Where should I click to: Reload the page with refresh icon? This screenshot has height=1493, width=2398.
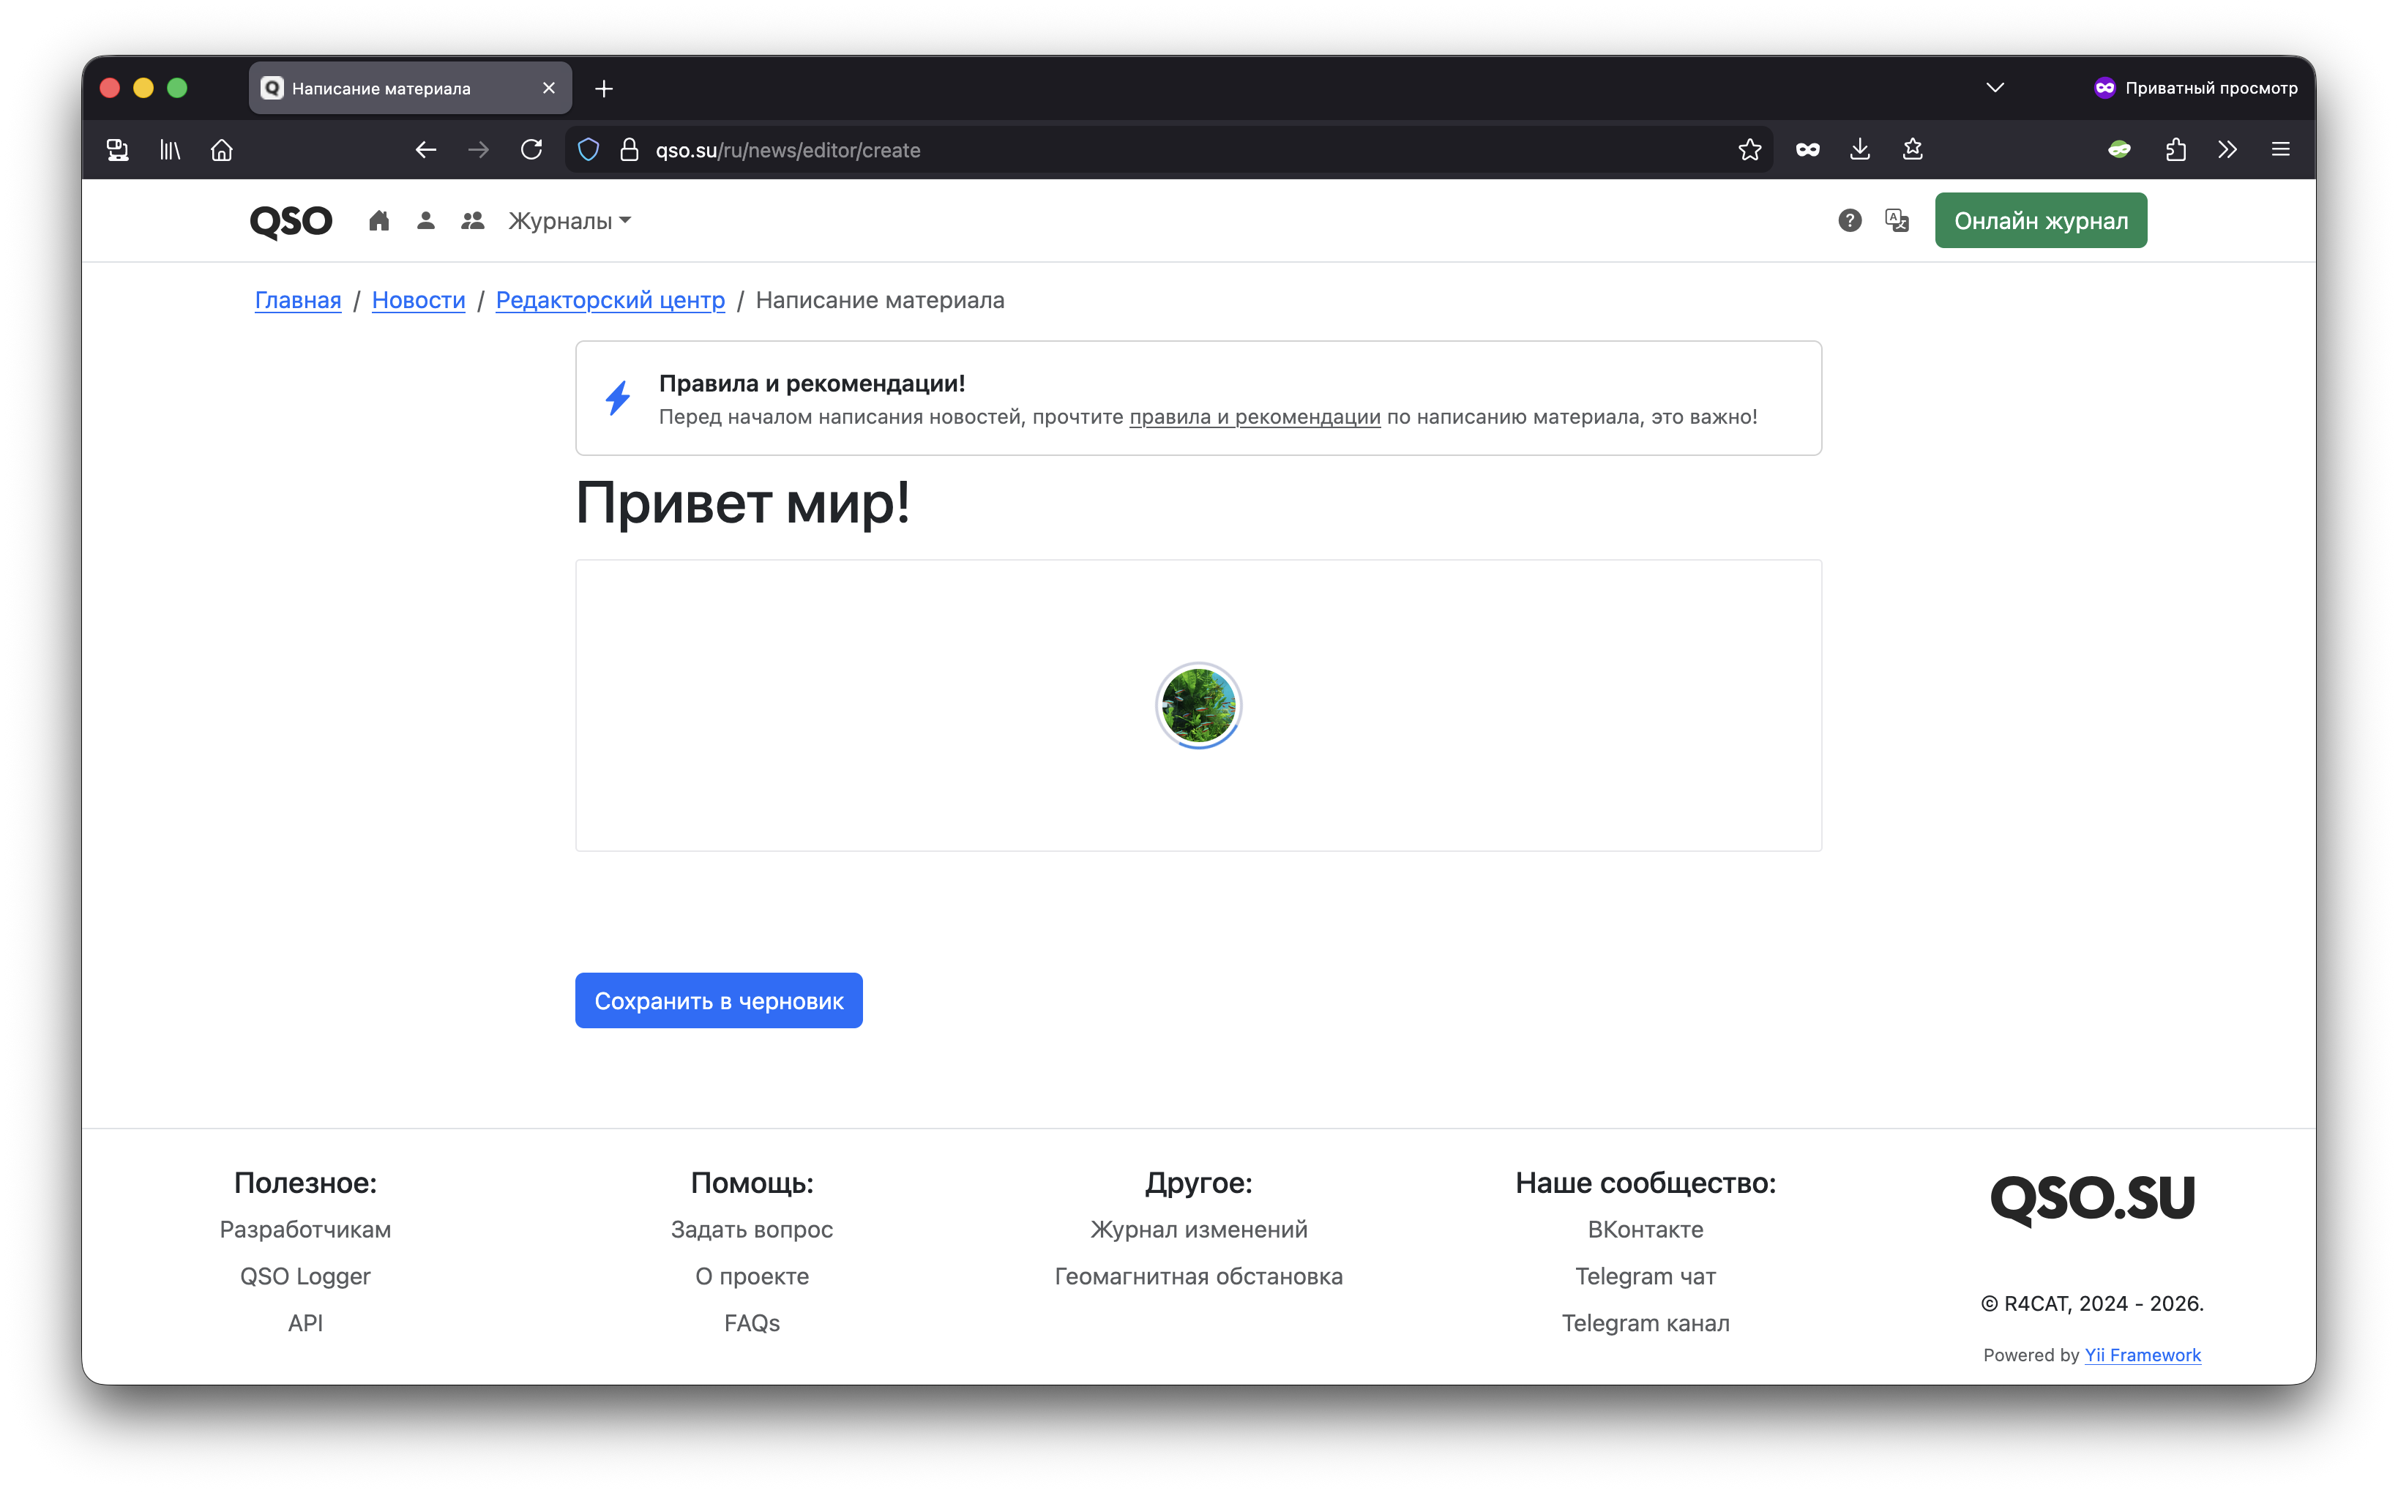[x=531, y=150]
